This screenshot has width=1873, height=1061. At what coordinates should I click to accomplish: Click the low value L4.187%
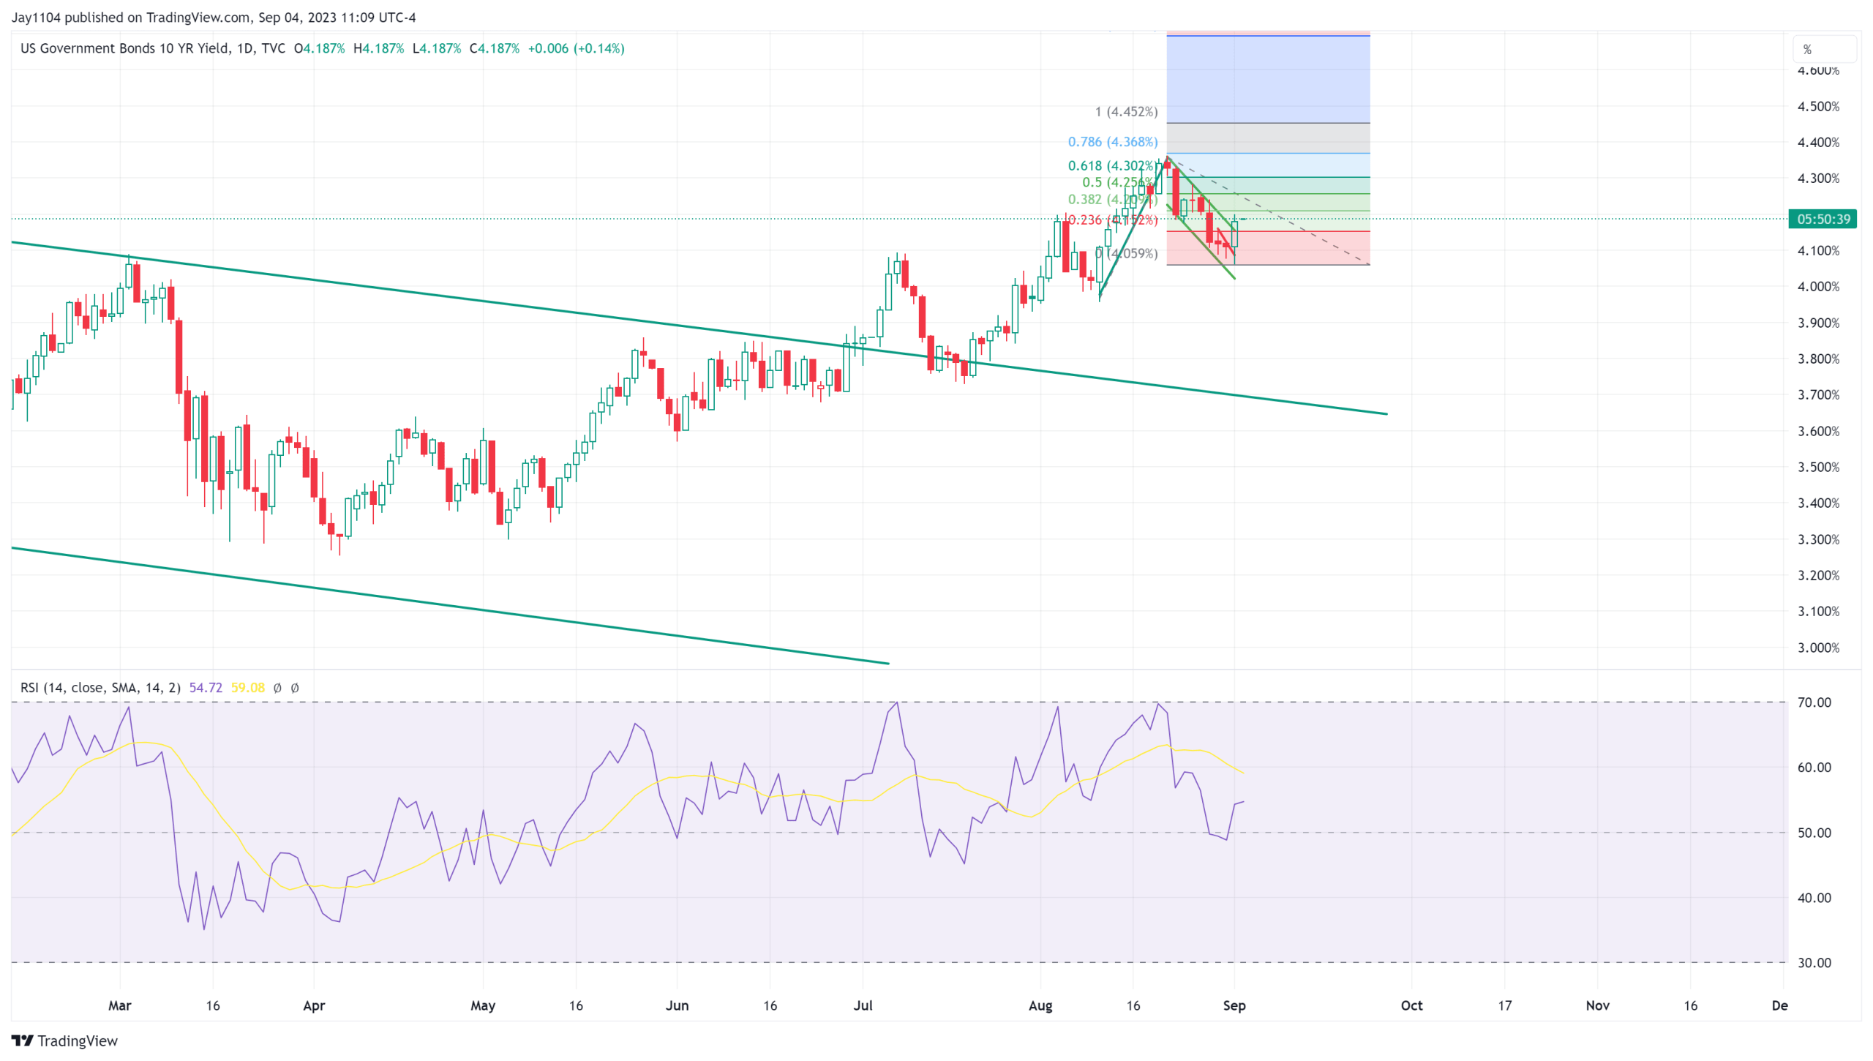[436, 48]
